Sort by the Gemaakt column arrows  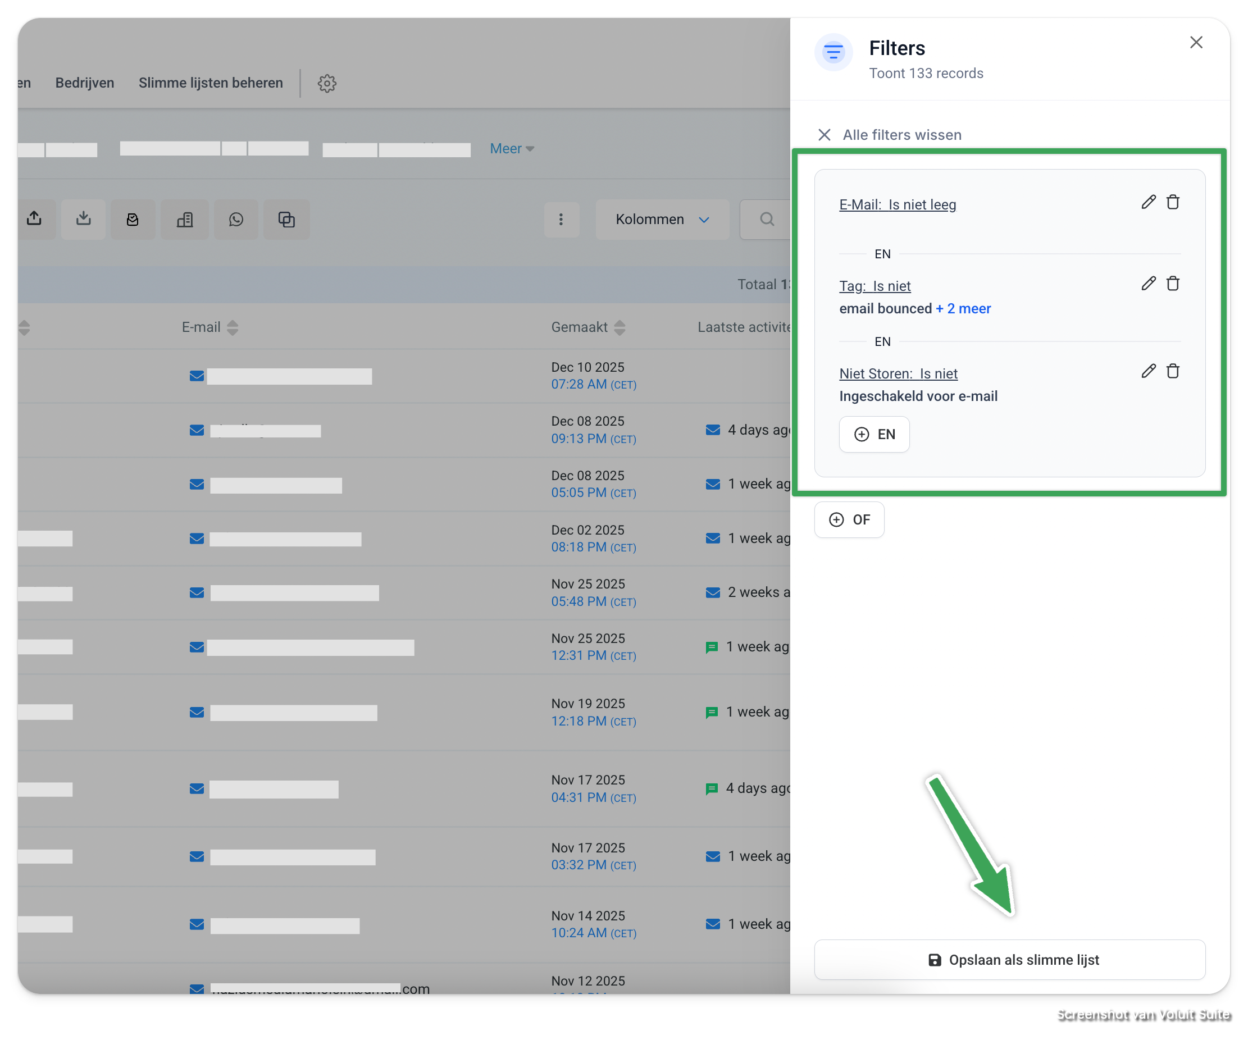pyautogui.click(x=620, y=327)
